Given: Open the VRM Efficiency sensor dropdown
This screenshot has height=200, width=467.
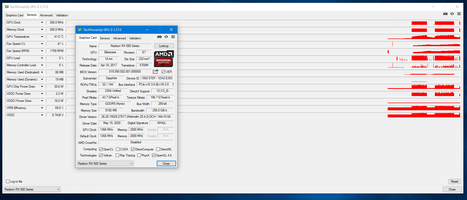Looking at the screenshot, I should [42, 108].
